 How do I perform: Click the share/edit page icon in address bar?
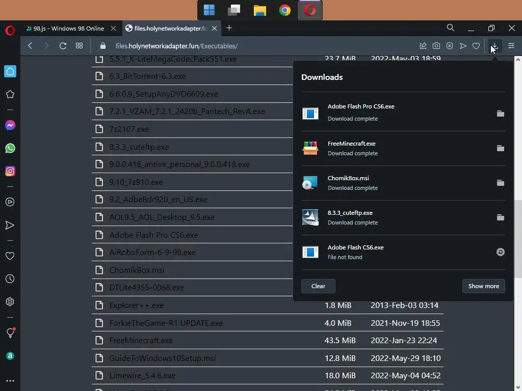coord(423,46)
